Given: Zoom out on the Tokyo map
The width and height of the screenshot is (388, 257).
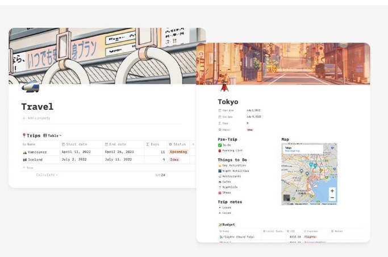Looking at the screenshot, I should coord(332,197).
